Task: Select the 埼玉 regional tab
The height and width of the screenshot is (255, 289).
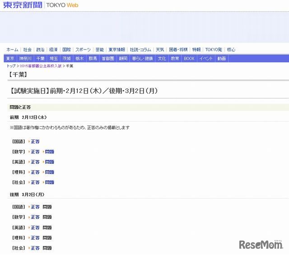Action: 54,59
